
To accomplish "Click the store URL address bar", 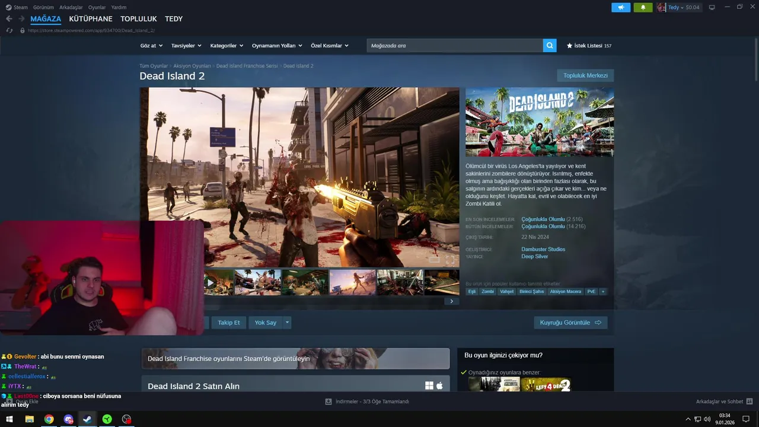I will coord(92,30).
